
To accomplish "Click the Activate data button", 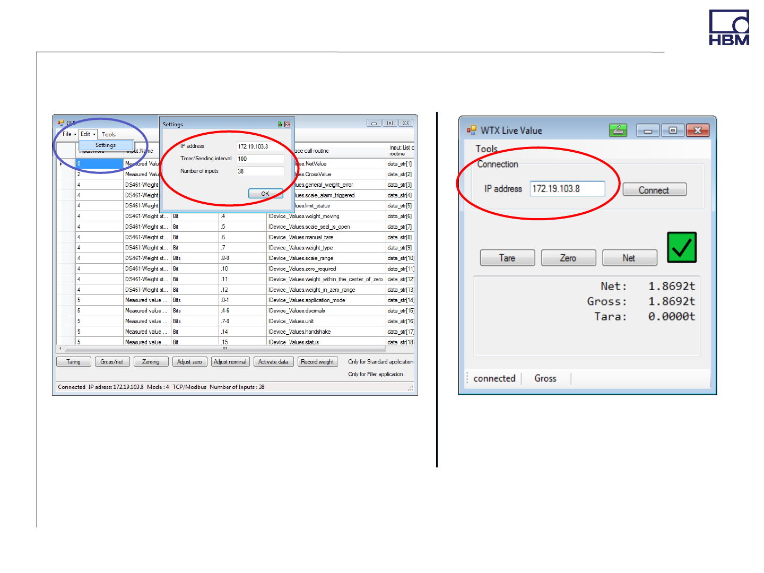I will 273,362.
